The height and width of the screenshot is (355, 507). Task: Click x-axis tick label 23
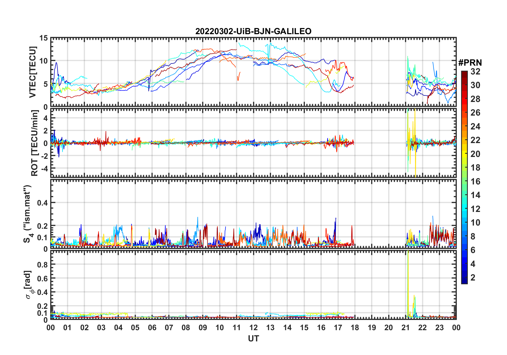[439, 328]
